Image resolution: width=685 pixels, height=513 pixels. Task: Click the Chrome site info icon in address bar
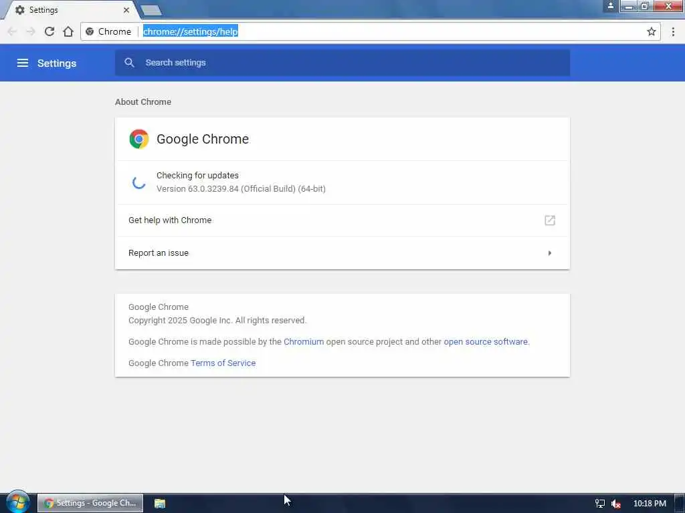(90, 31)
